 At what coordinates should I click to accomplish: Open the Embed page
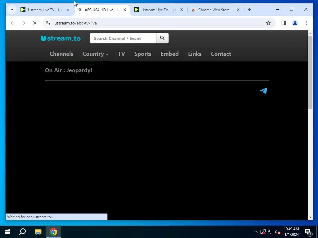click(170, 54)
